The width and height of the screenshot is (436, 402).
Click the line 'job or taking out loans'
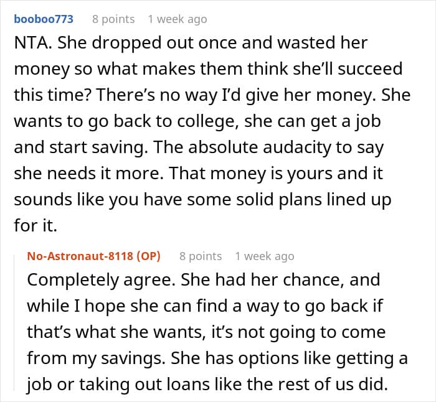click(207, 385)
